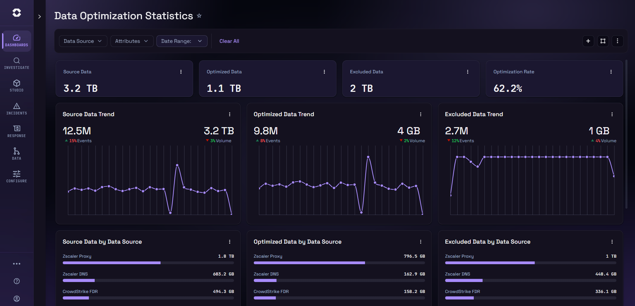635x306 pixels.
Task: Click the Excluded Data 2 TB value
Action: [x=361, y=88]
